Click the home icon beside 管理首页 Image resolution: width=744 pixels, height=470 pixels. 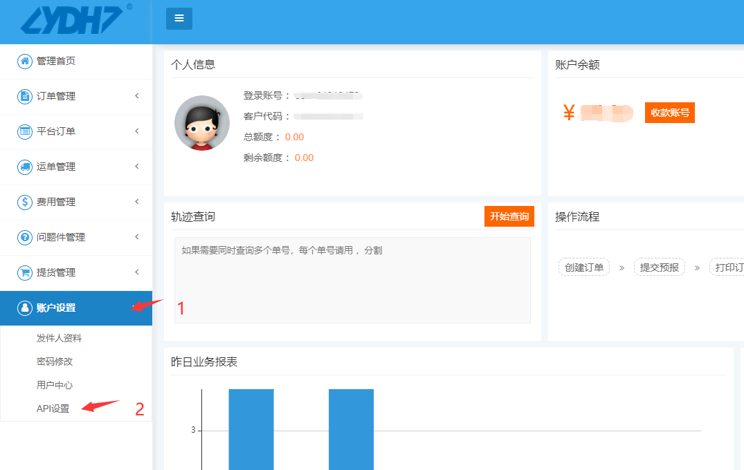point(25,61)
